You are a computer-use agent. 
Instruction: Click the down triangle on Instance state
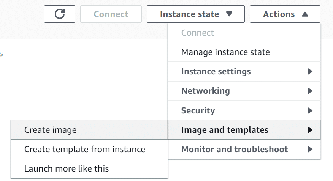pyautogui.click(x=229, y=14)
